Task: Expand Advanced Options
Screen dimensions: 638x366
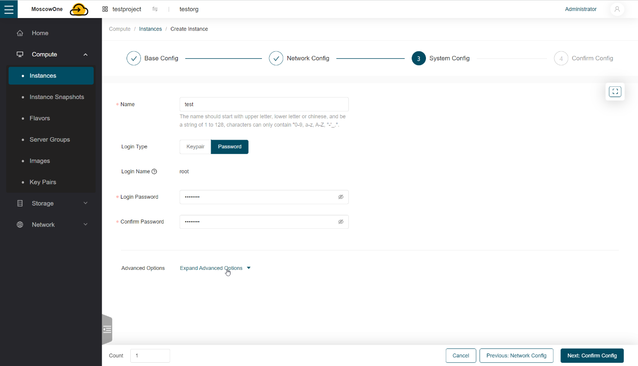Action: [x=215, y=268]
